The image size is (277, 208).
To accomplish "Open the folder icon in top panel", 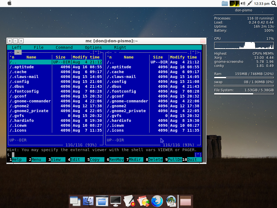I will pos(225,3).
